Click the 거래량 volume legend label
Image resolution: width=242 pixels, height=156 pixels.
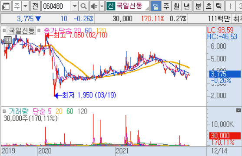19,111
